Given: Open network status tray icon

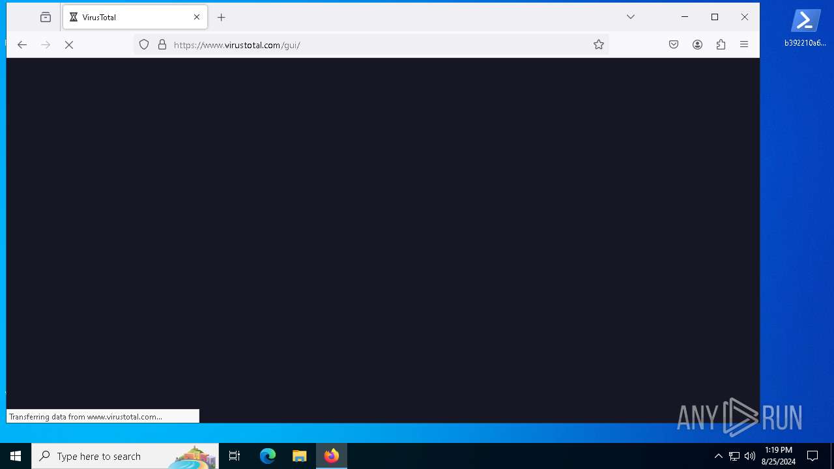Looking at the screenshot, I should coord(734,456).
